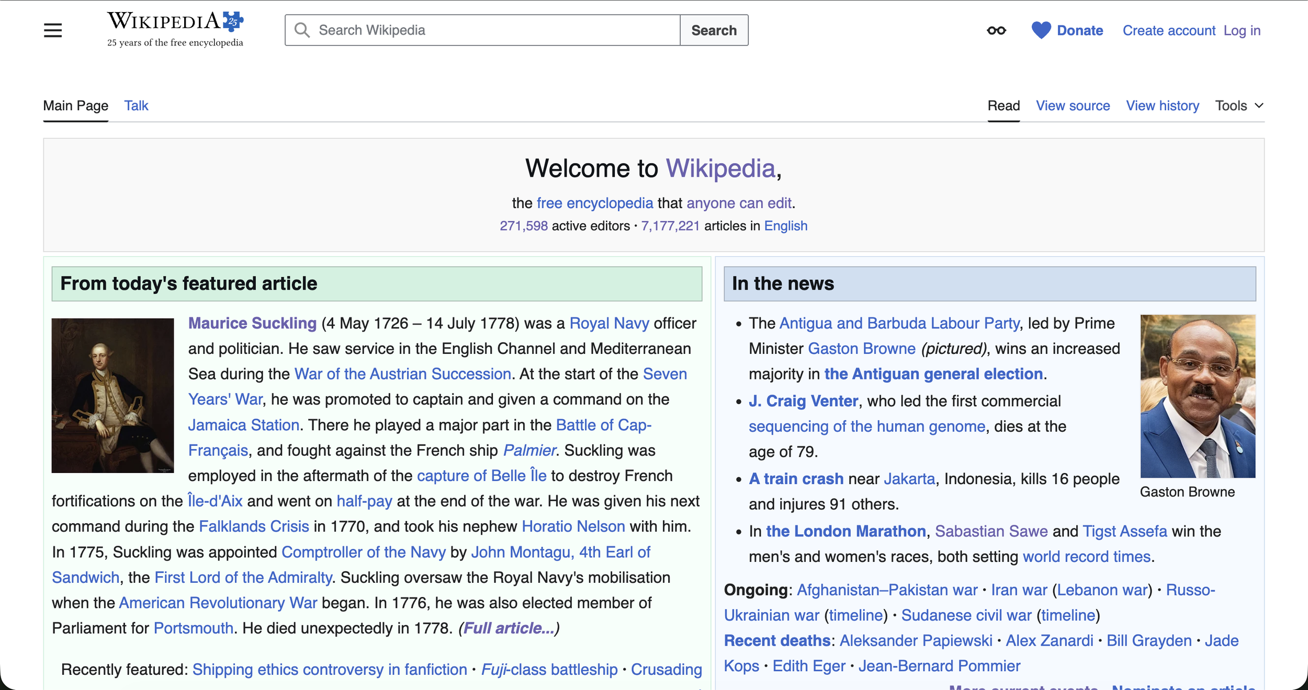The height and width of the screenshot is (690, 1308).
Task: Open the Royal Navy link
Action: click(609, 323)
